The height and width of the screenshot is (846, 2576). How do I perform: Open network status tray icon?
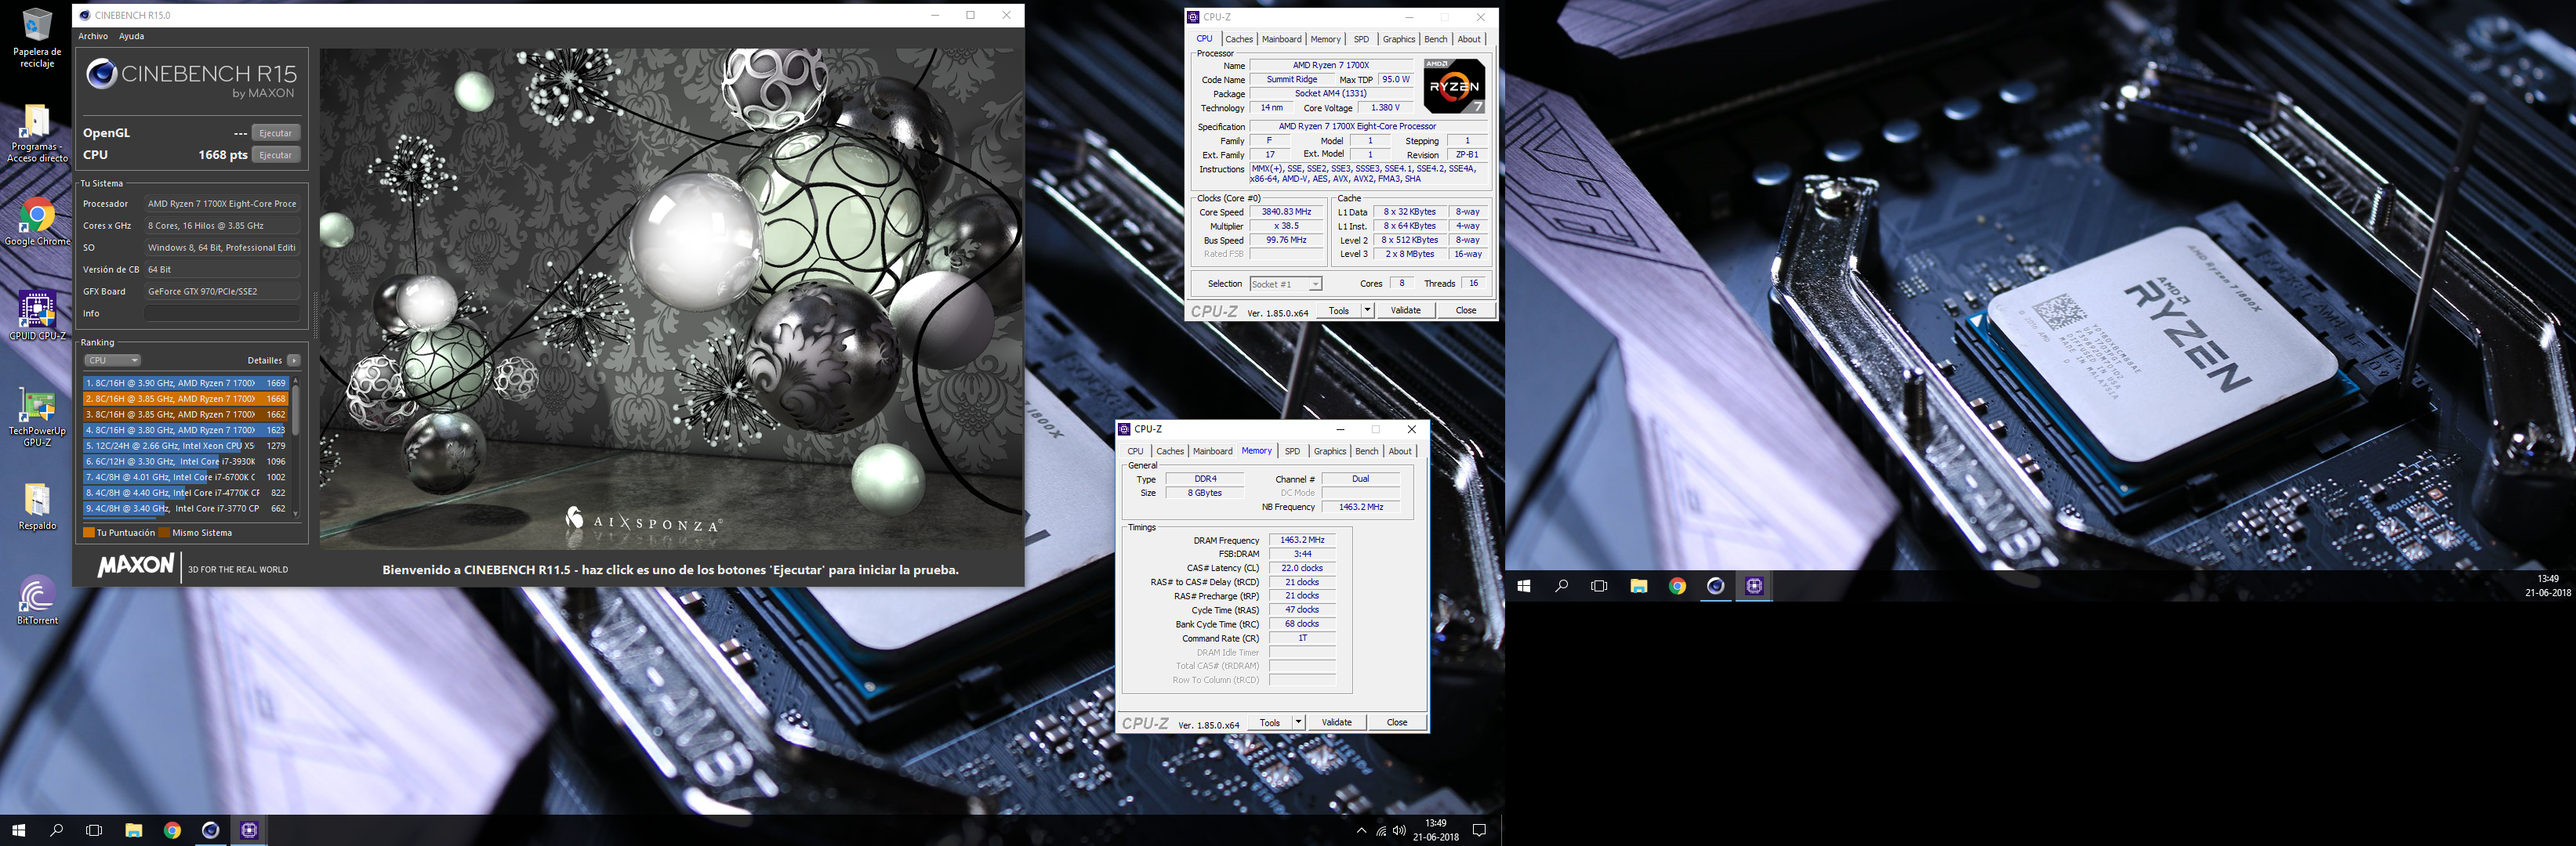1381,830
